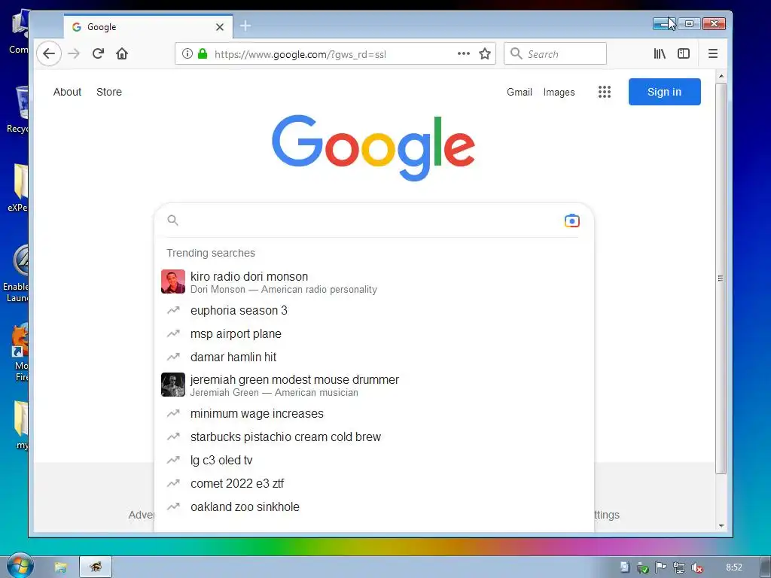Click the Jeremiah Green thumbnail photo
This screenshot has width=771, height=578.
tap(173, 385)
